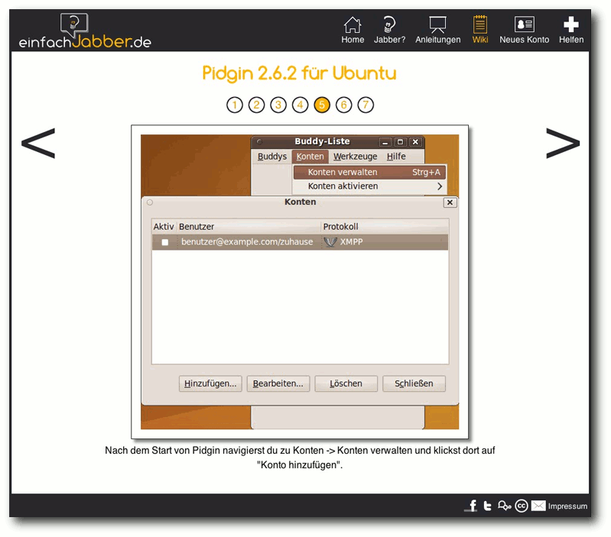Select the benutzer@example.com/zuhause account row

(300, 241)
